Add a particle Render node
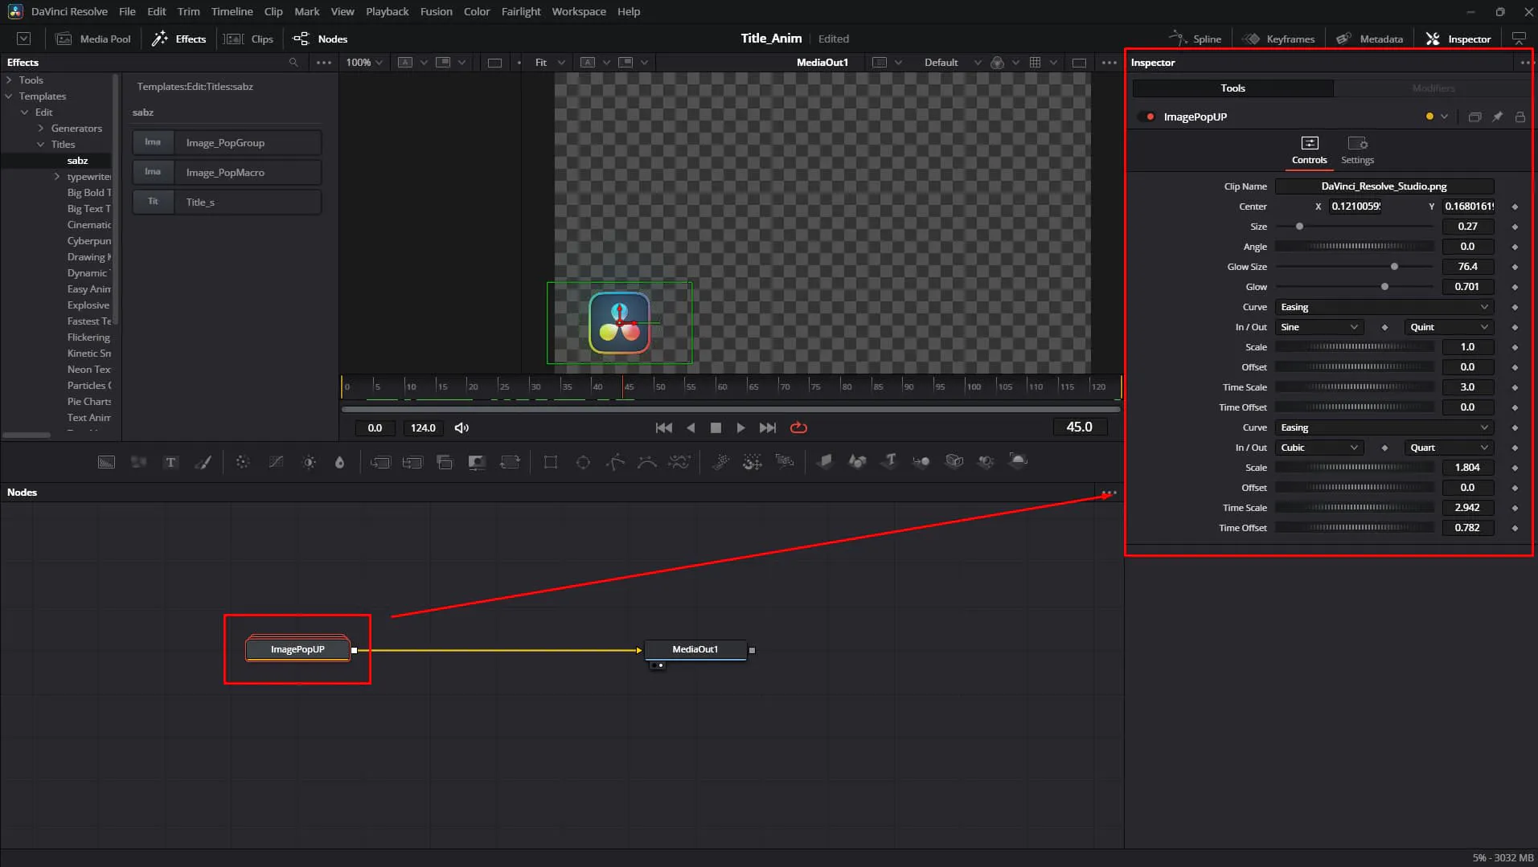The width and height of the screenshot is (1538, 867). [785, 460]
